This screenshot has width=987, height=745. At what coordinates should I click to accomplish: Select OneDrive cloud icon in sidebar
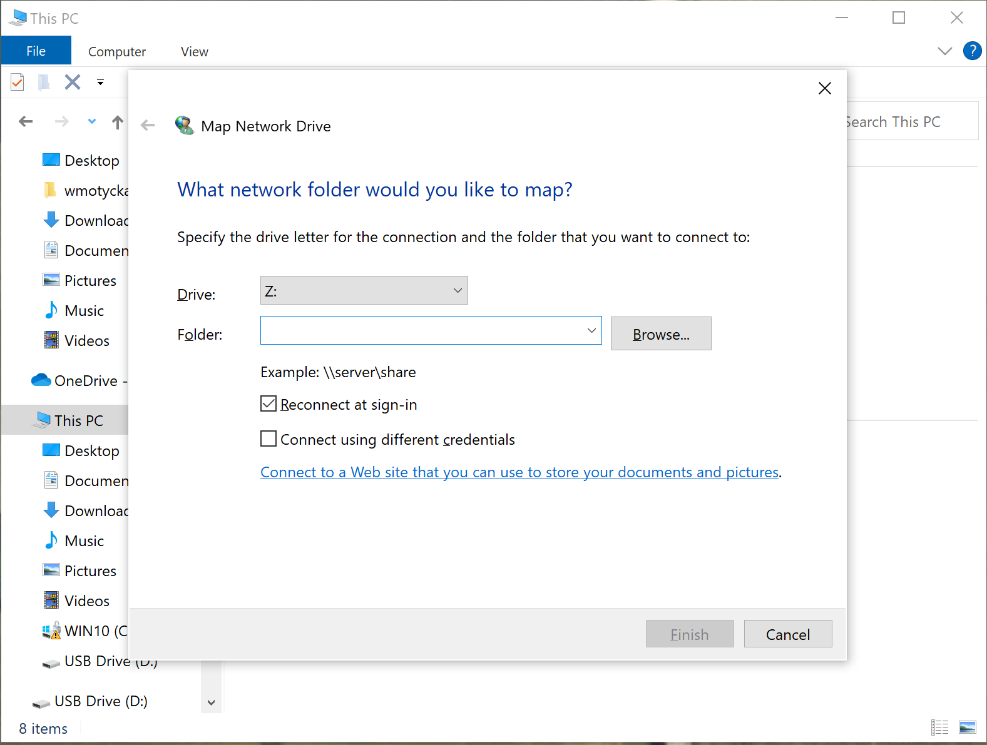click(x=41, y=380)
